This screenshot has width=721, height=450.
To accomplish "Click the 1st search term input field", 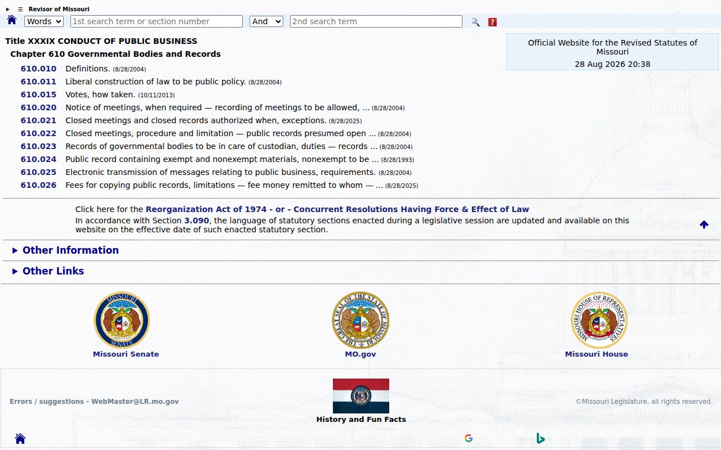I will (x=157, y=21).
